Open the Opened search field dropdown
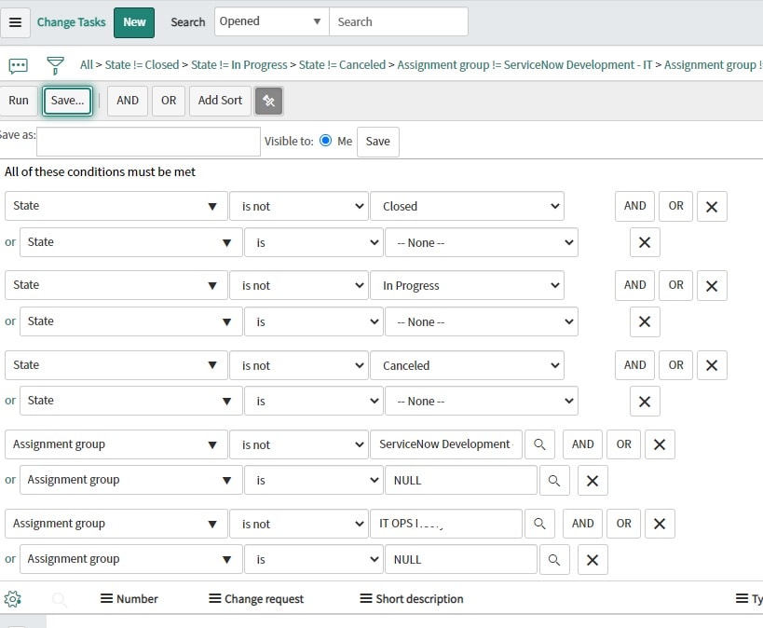 pos(272,21)
